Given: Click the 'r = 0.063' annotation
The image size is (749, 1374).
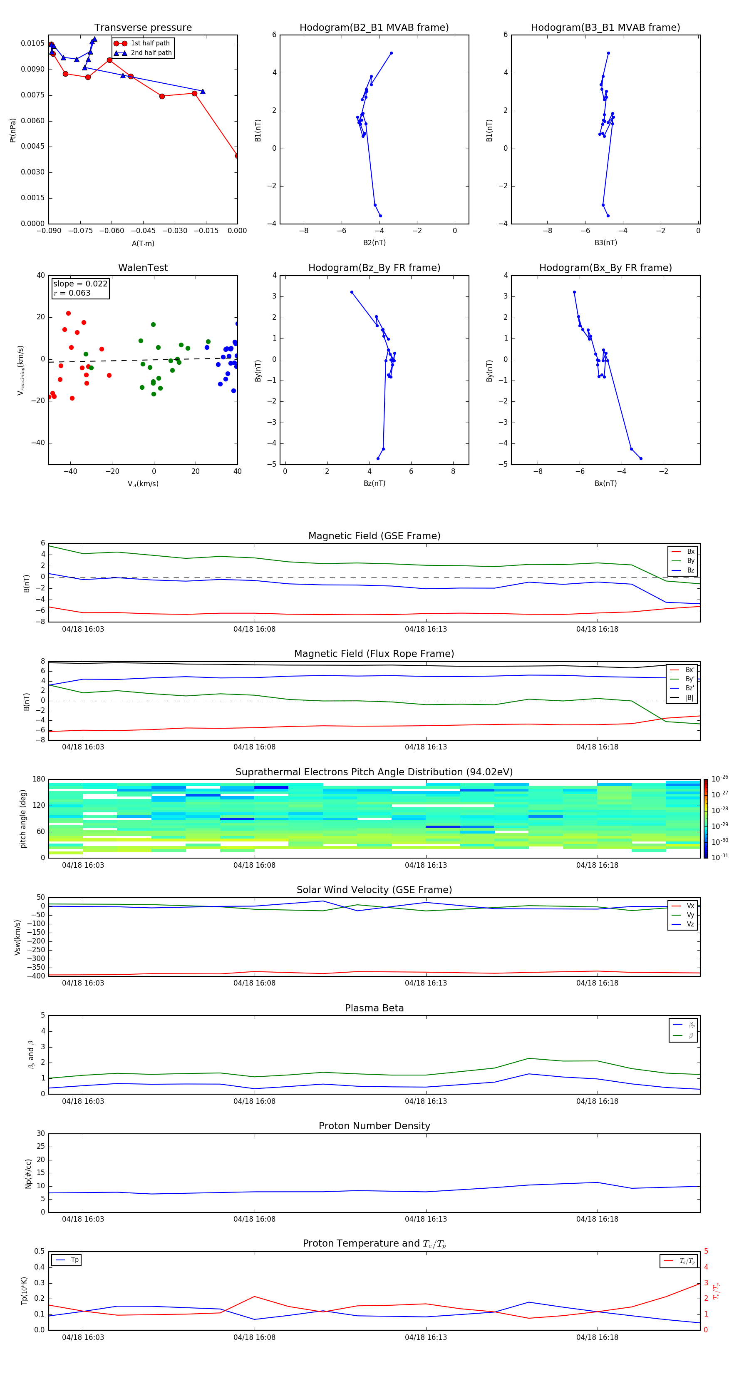Looking at the screenshot, I should 72,293.
